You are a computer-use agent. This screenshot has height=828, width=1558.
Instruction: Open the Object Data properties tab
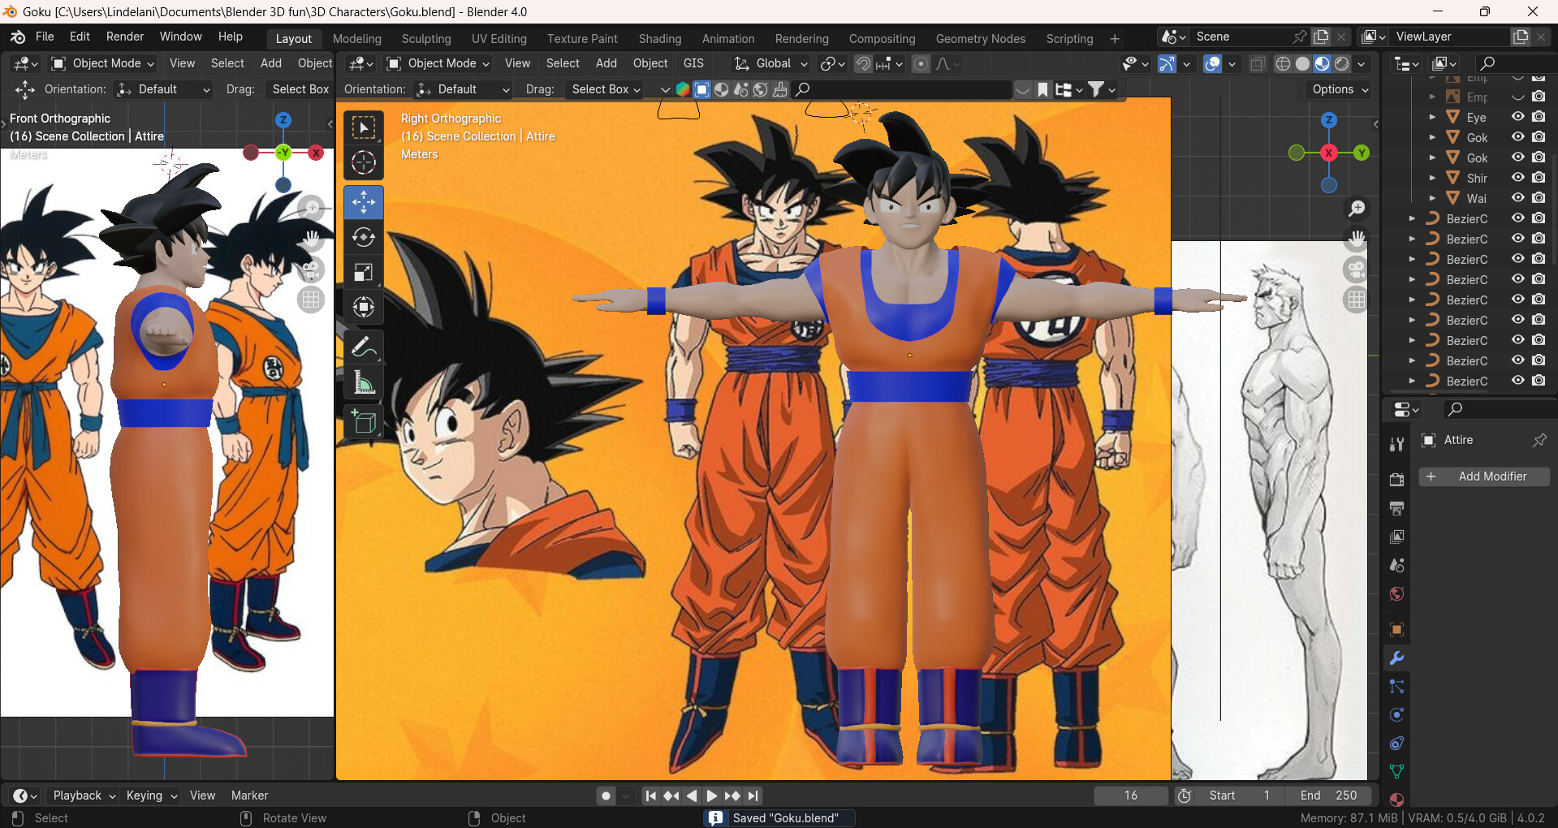click(1396, 771)
